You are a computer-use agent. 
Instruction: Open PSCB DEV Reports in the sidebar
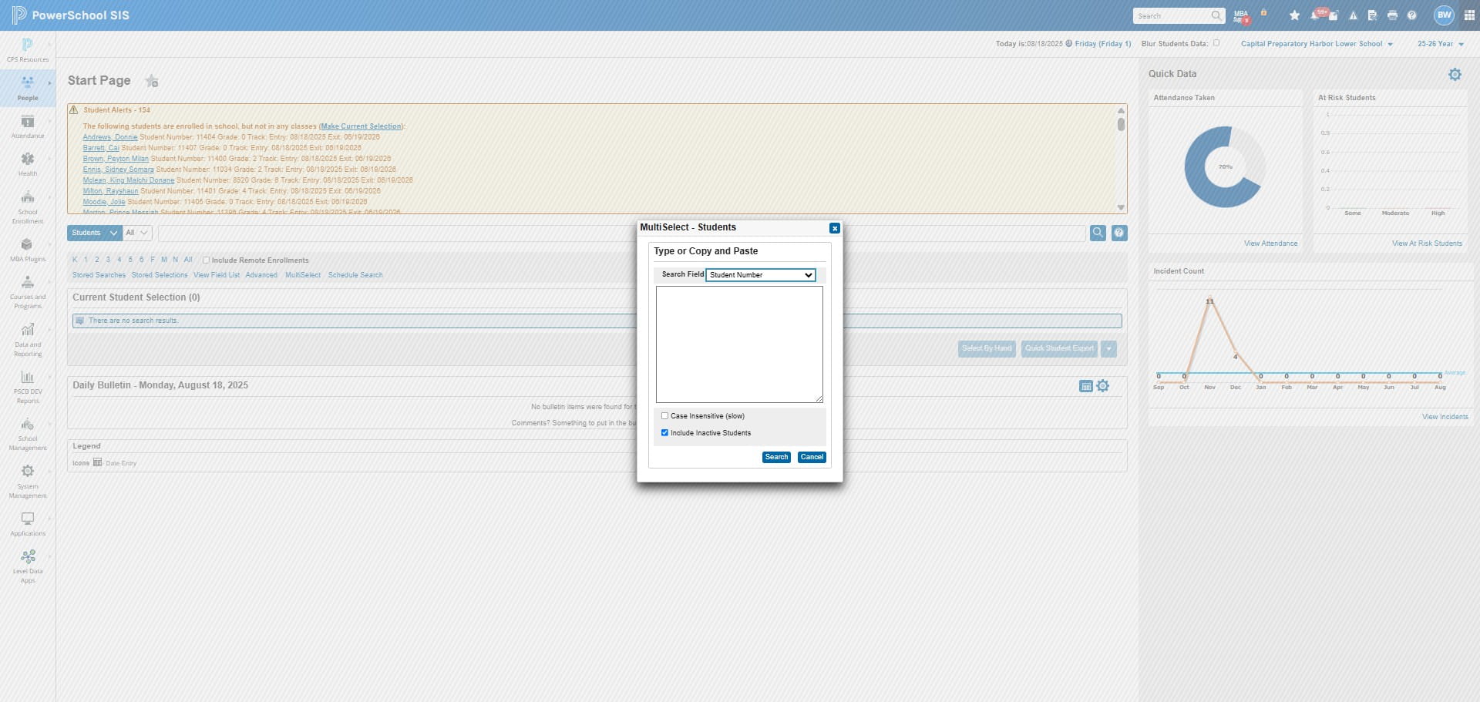28,387
